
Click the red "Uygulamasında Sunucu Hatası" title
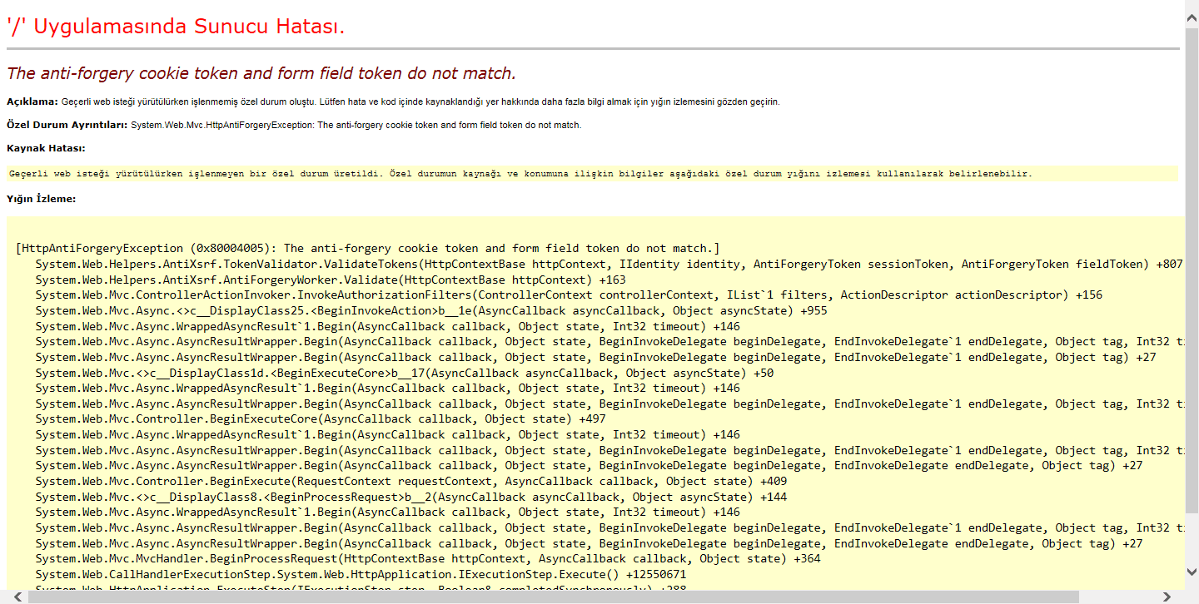[x=176, y=27]
